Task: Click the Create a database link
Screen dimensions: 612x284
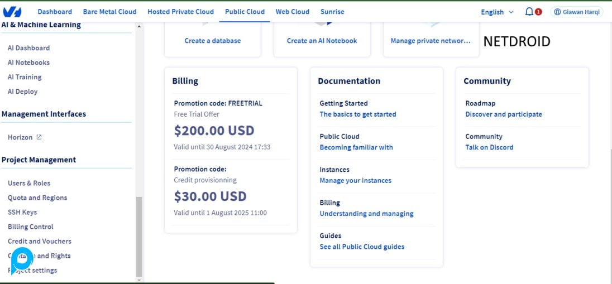Action: click(x=213, y=41)
